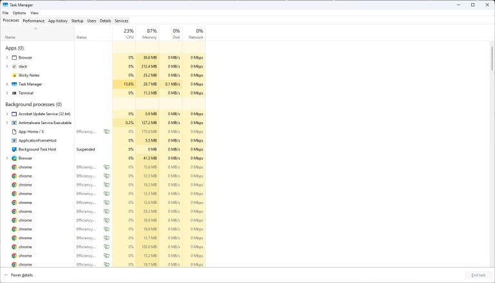This screenshot has height=283, width=495.
Task: Click the Task Manager title bar icon
Action: click(x=5, y=5)
